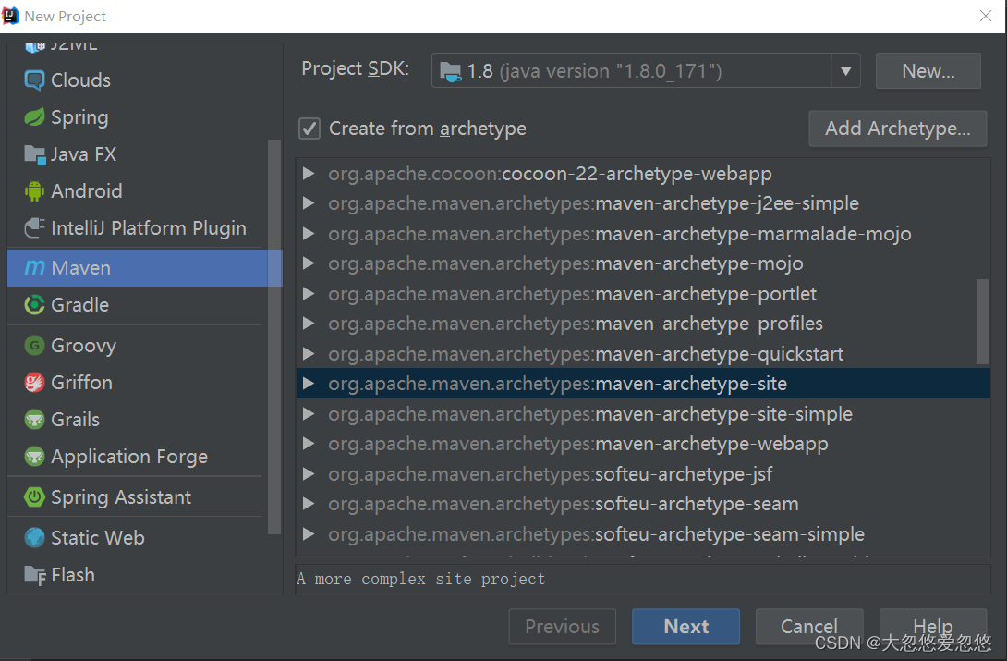Expand softeu-archetype-seam-simple node

pyautogui.click(x=309, y=533)
